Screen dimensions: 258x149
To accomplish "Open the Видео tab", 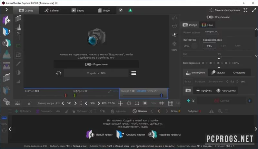I will 78,11.
